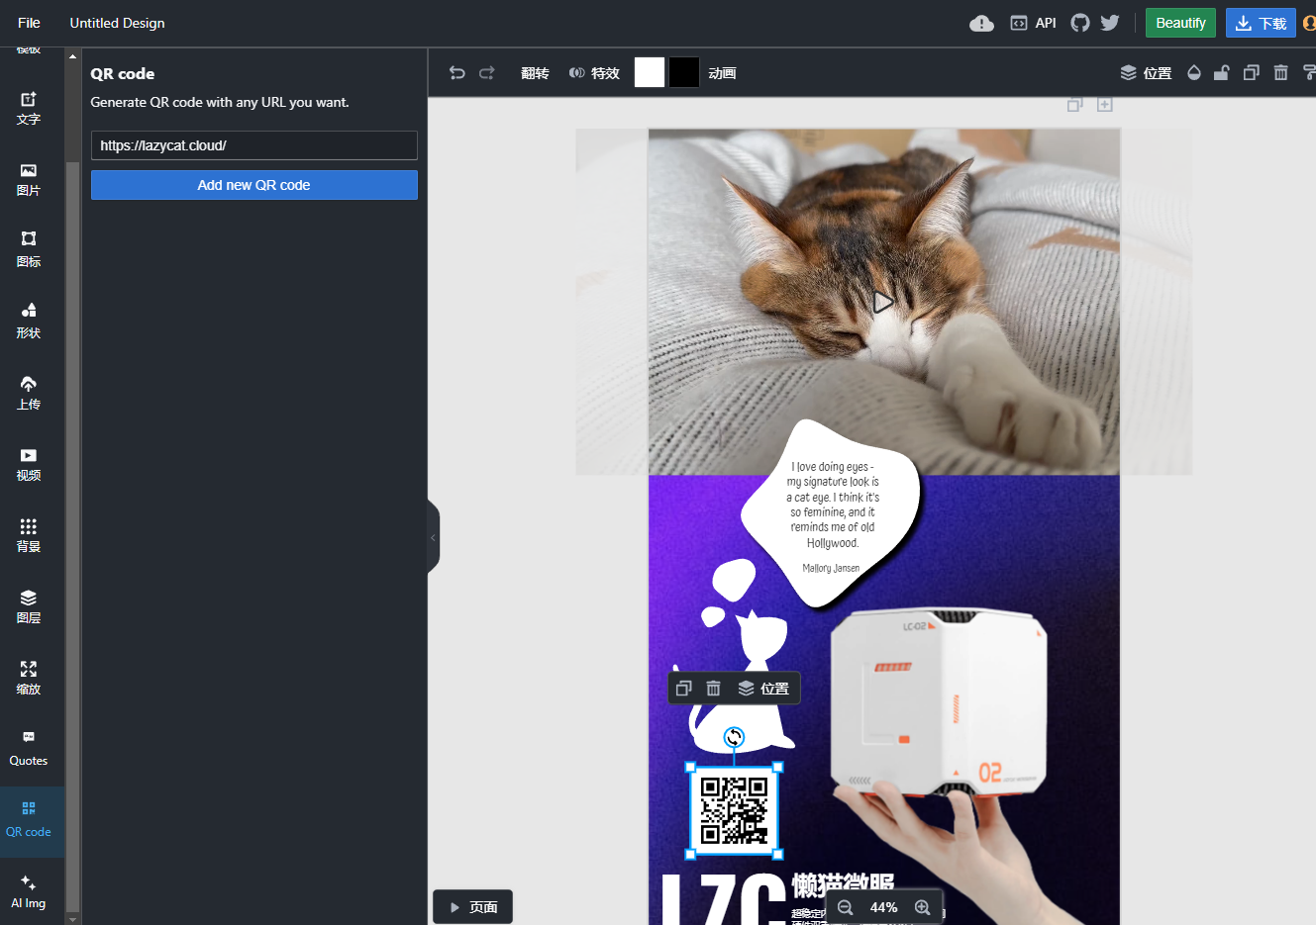
Task: Click the Untitled Design title
Action: [x=117, y=23]
